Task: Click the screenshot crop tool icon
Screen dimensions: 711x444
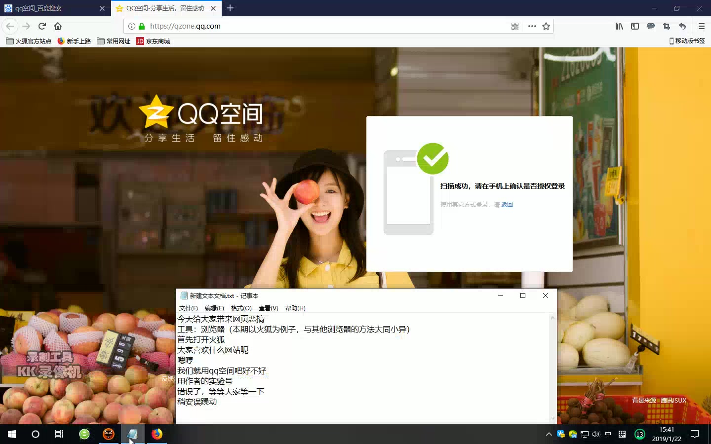Action: [x=667, y=26]
